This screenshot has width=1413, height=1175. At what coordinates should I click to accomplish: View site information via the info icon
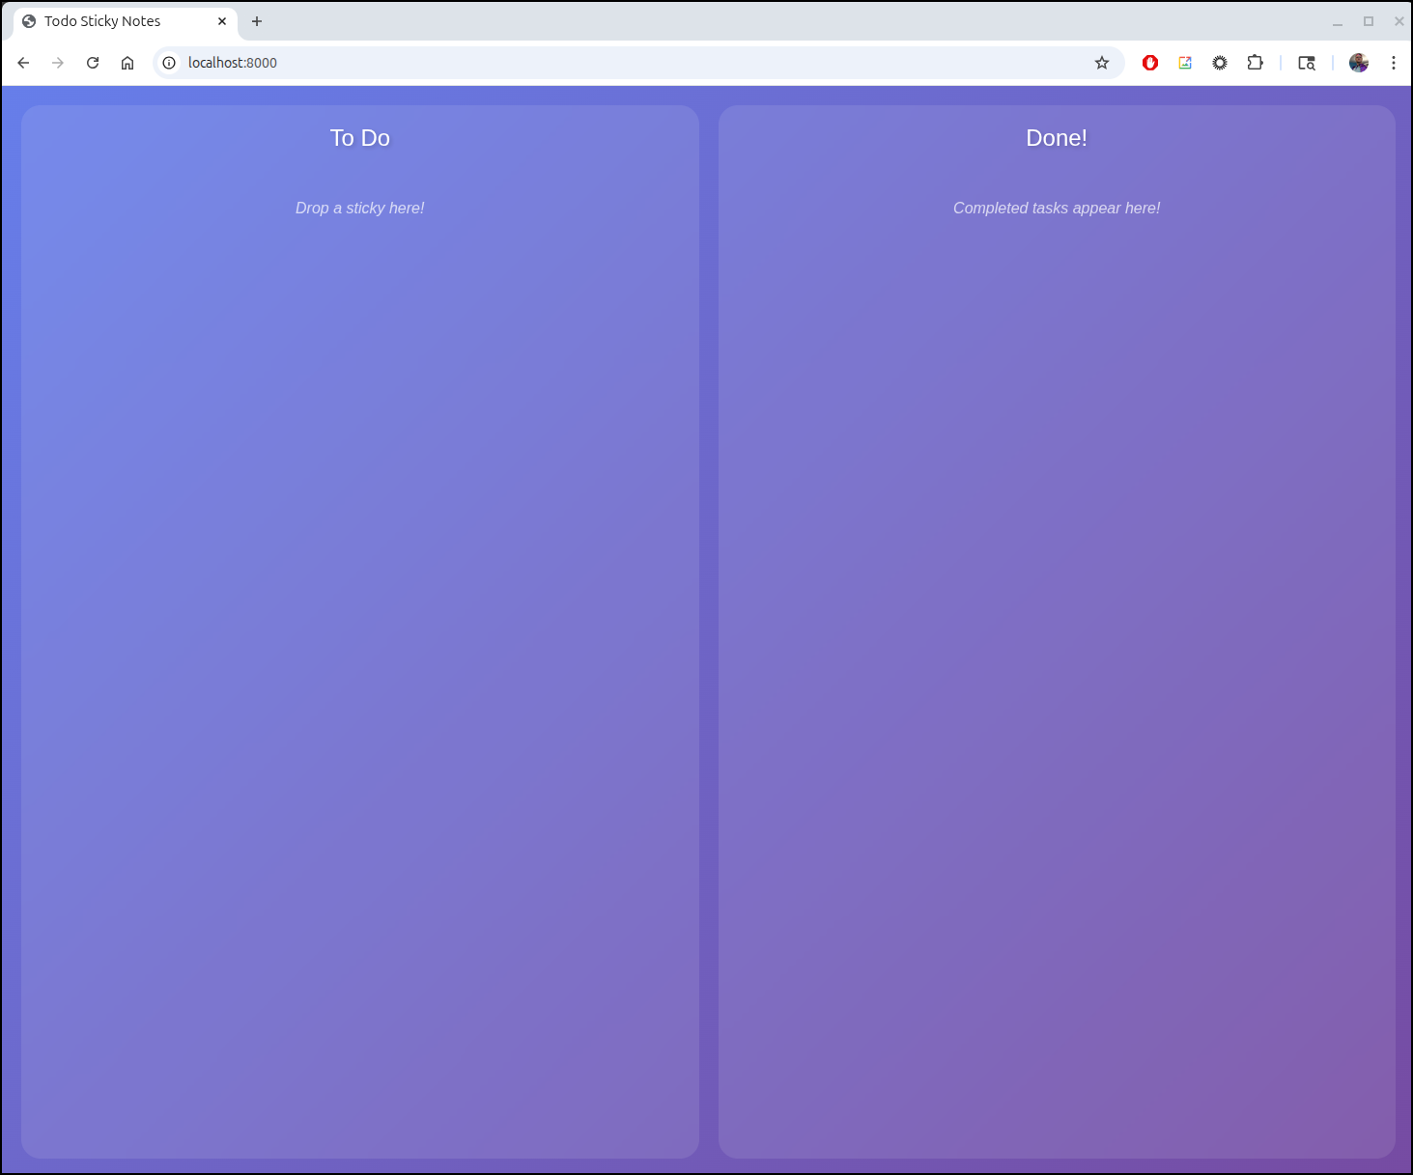click(169, 62)
